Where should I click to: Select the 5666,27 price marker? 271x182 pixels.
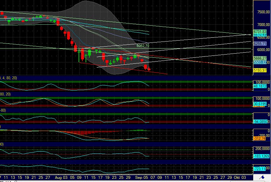pyautogui.click(x=260, y=58)
